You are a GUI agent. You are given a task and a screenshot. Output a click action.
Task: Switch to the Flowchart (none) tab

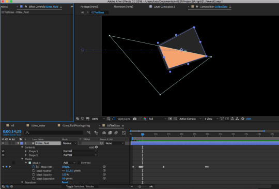[123, 7]
